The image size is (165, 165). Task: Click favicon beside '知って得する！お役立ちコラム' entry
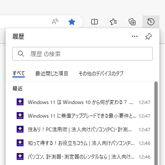(20, 143)
